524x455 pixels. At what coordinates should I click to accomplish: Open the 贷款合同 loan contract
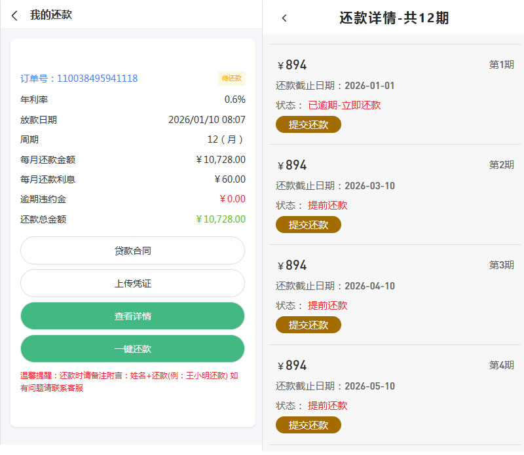tap(132, 251)
